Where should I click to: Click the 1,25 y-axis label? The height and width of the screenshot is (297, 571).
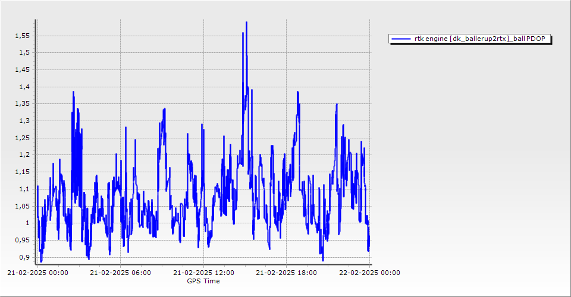(22, 138)
